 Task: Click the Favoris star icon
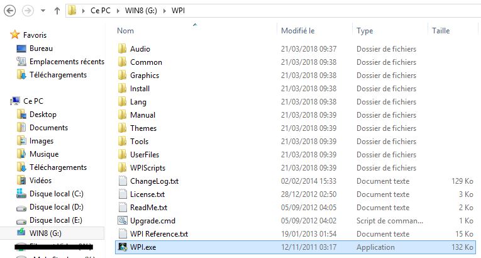click(x=14, y=35)
